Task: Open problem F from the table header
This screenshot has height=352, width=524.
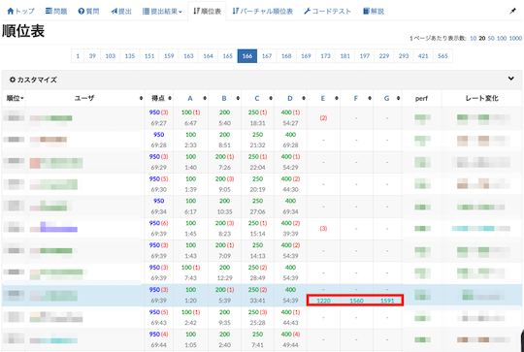Action: 356,98
